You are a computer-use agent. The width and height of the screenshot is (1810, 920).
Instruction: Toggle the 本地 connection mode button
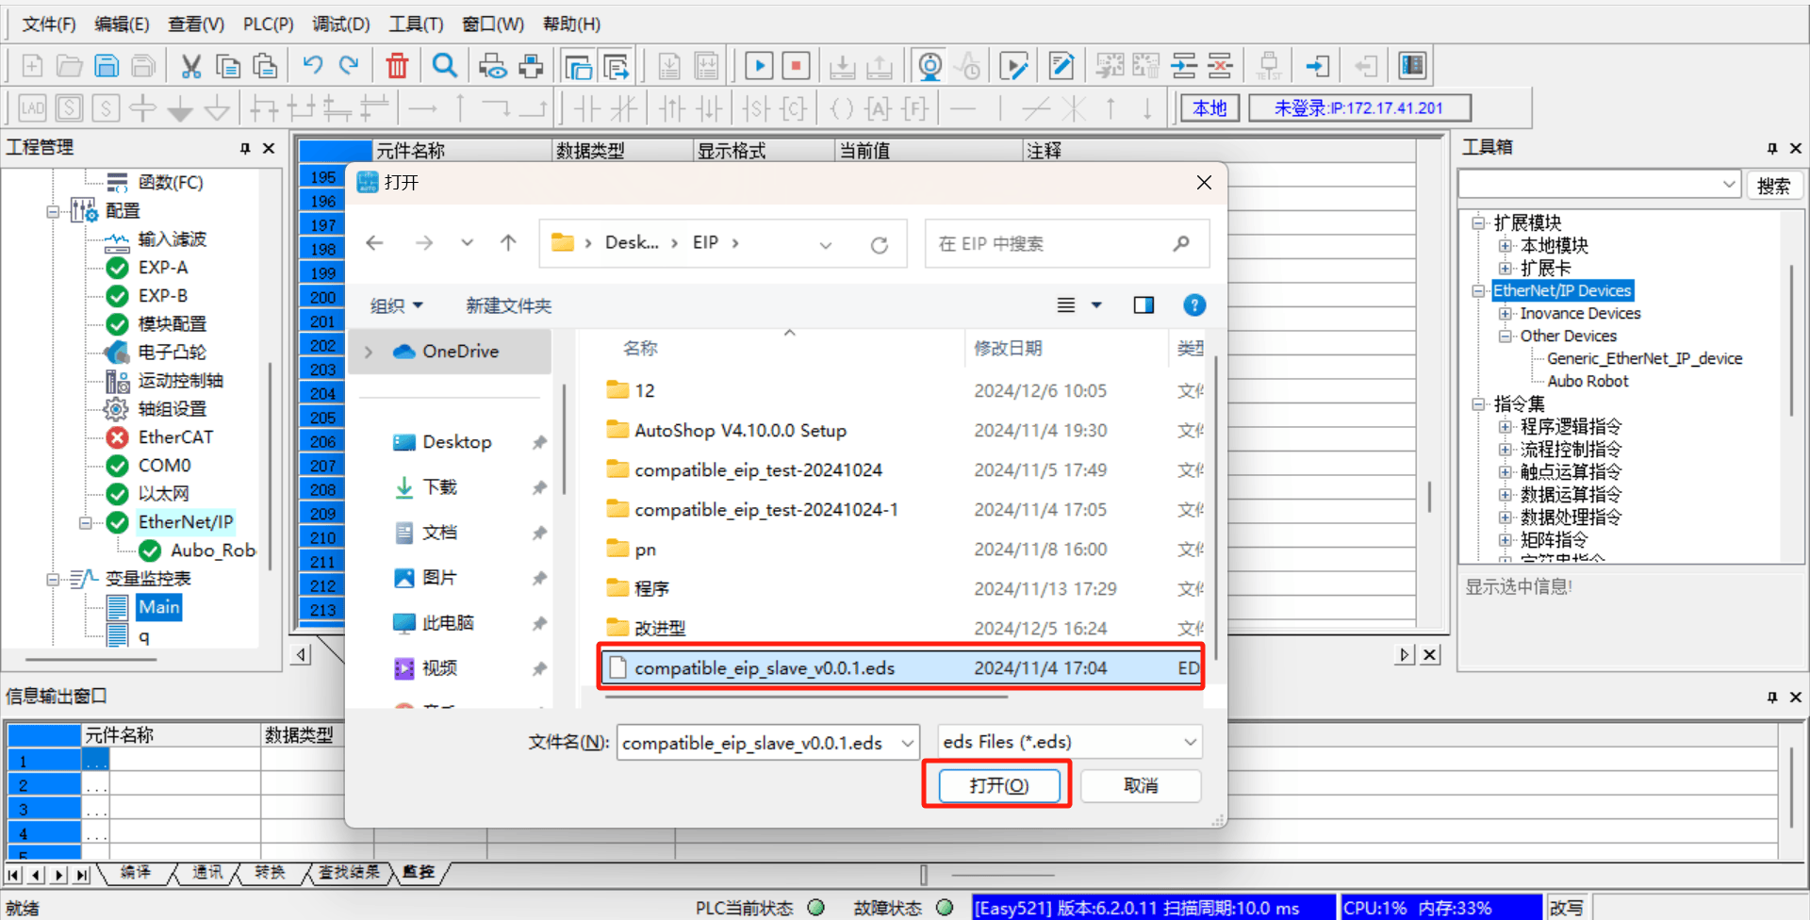[1209, 108]
